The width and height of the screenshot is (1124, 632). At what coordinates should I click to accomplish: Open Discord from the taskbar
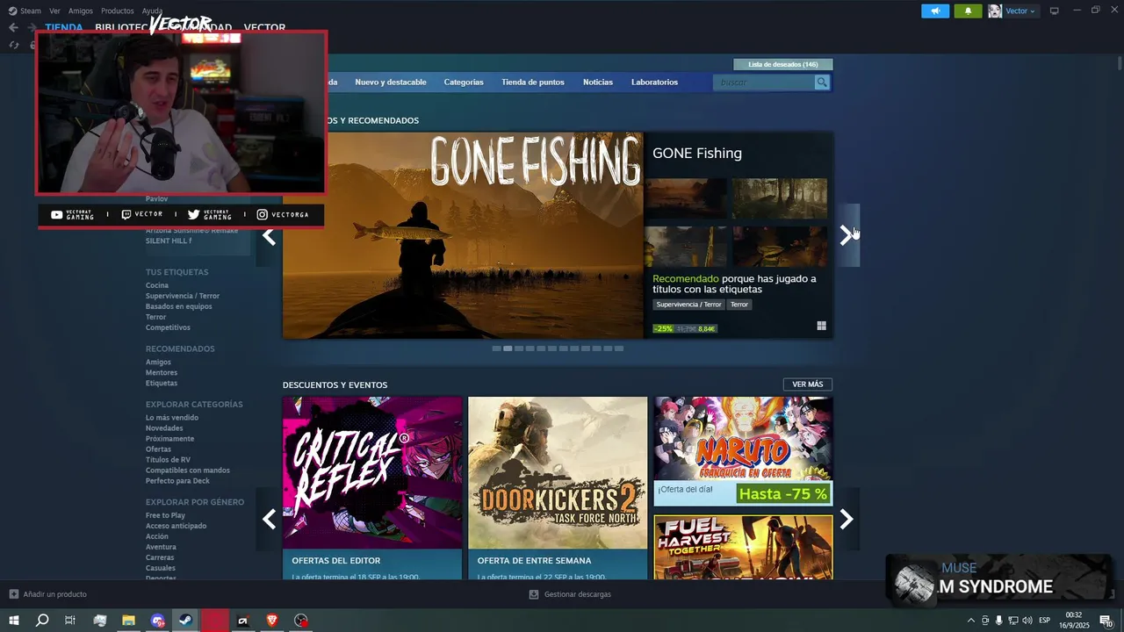click(157, 621)
